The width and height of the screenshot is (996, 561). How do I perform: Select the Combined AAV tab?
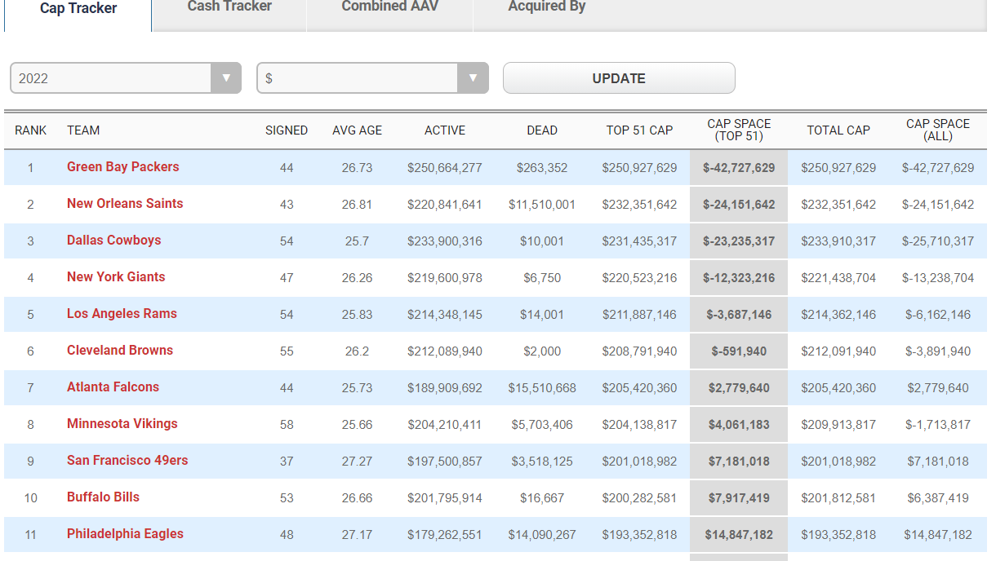(389, 7)
